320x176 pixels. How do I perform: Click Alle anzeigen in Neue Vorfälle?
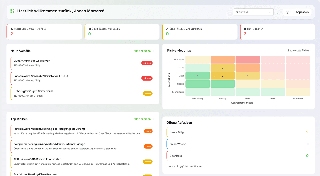[x=144, y=51]
